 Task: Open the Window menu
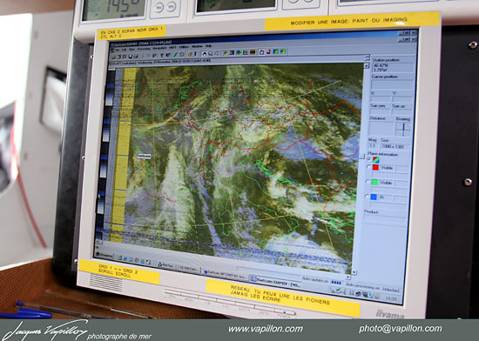[x=197, y=47]
